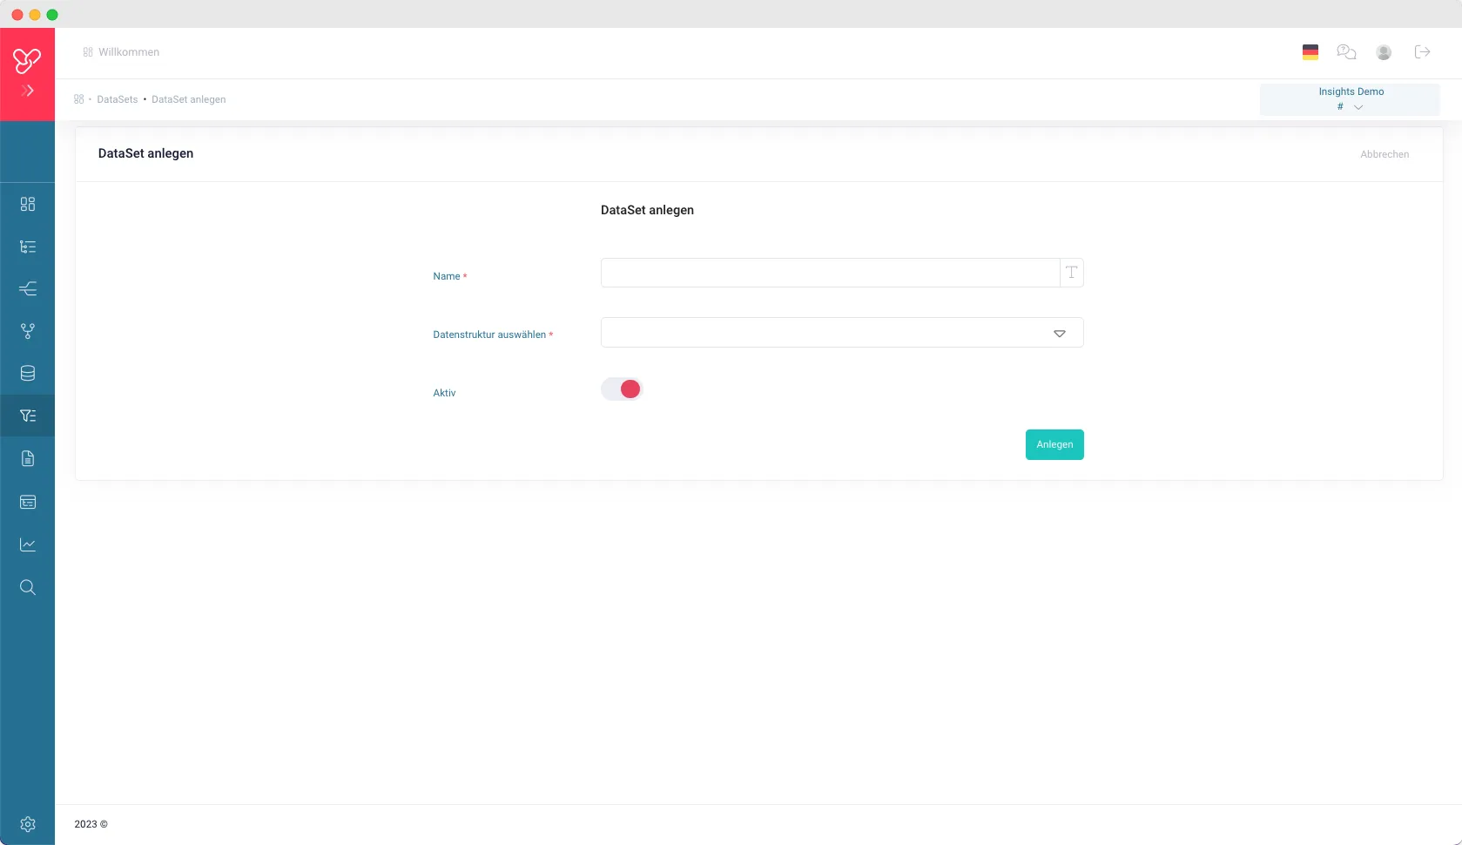
Task: Open the tree list sidebar icon
Action: 28,247
